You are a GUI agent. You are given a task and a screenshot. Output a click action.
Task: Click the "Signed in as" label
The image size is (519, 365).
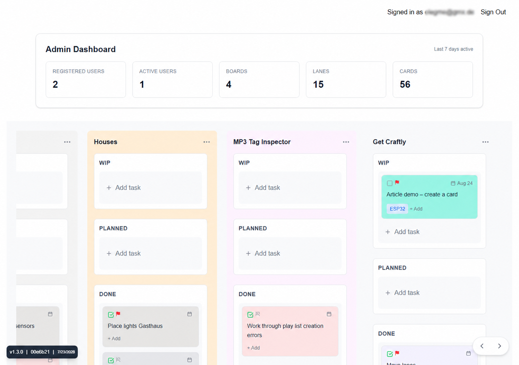pos(405,12)
